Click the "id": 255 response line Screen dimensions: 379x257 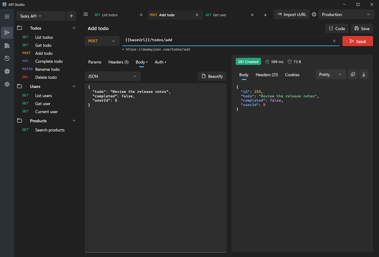[252, 91]
